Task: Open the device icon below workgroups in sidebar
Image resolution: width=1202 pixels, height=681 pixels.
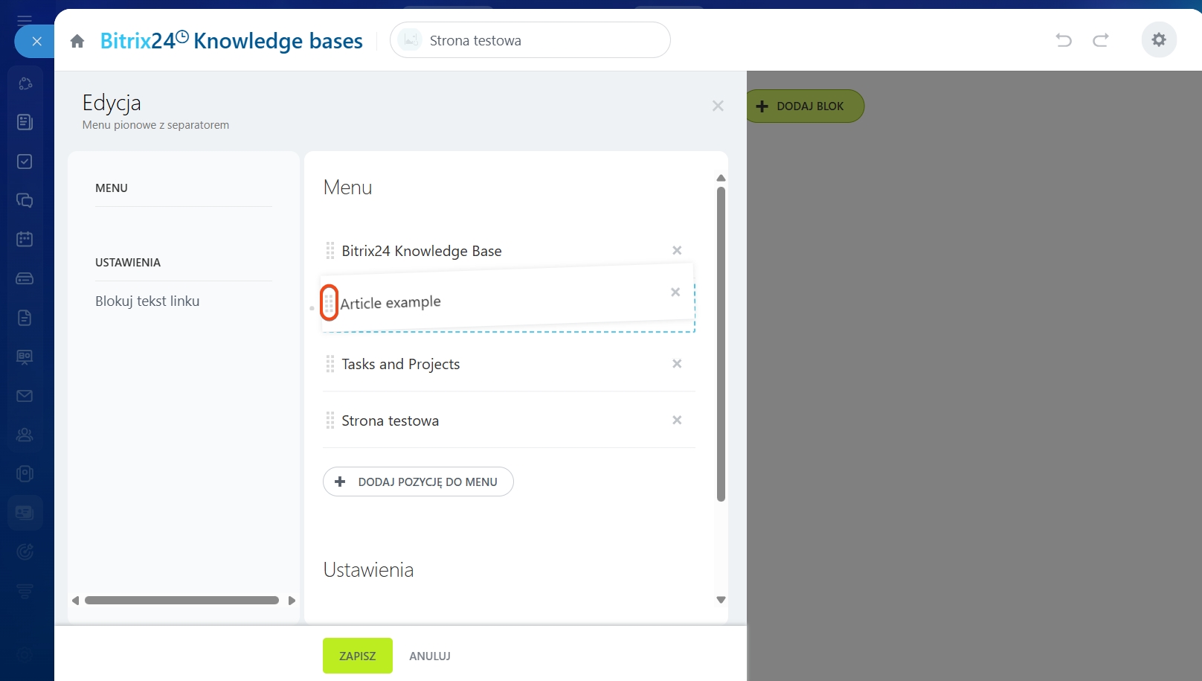Action: pyautogui.click(x=25, y=473)
